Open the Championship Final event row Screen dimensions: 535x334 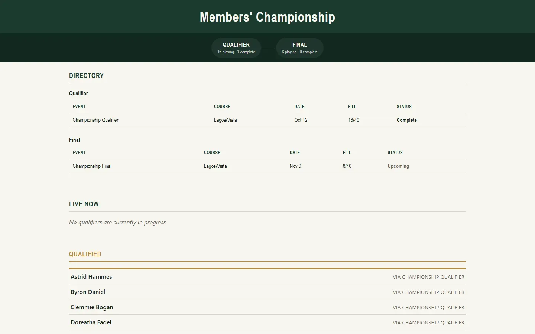tap(267, 166)
